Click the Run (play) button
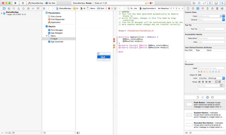The height and width of the screenshot is (135, 226). [x=16, y=3]
